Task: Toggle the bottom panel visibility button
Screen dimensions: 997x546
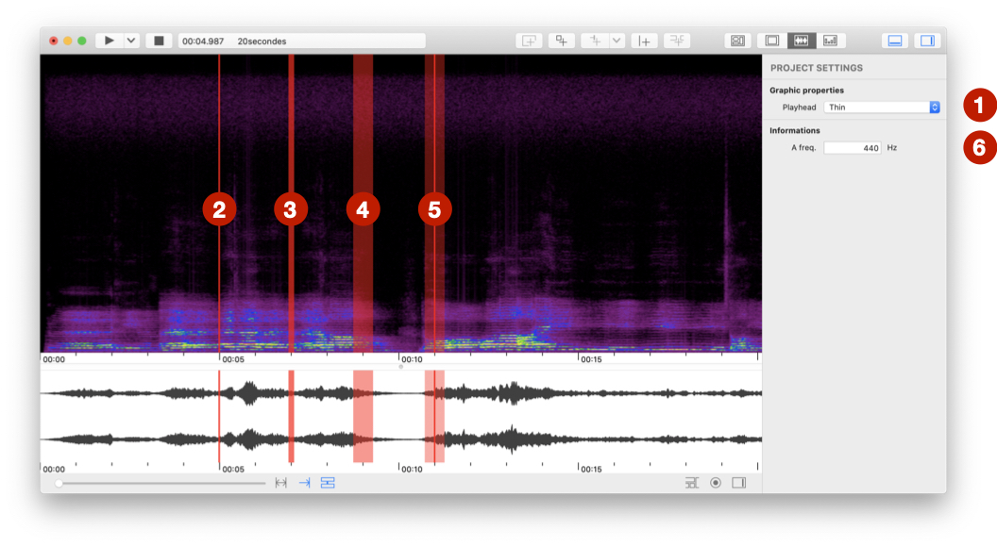Action: tap(895, 41)
